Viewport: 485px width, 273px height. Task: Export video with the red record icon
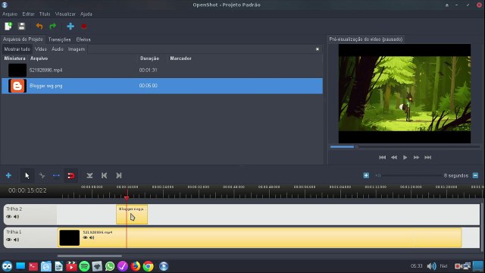click(84, 27)
